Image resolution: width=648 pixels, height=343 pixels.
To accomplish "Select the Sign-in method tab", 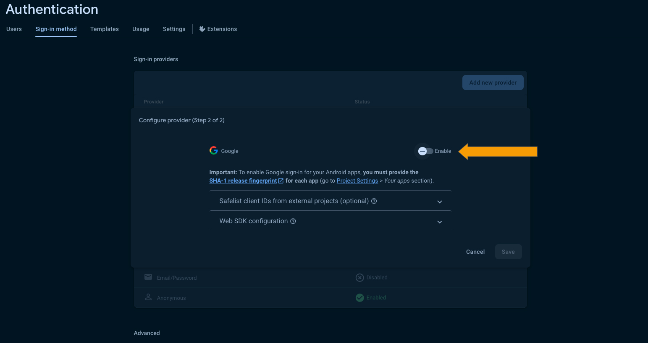I will click(x=56, y=29).
